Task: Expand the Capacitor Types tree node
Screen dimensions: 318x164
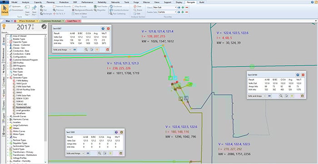Action: tap(8, 42)
